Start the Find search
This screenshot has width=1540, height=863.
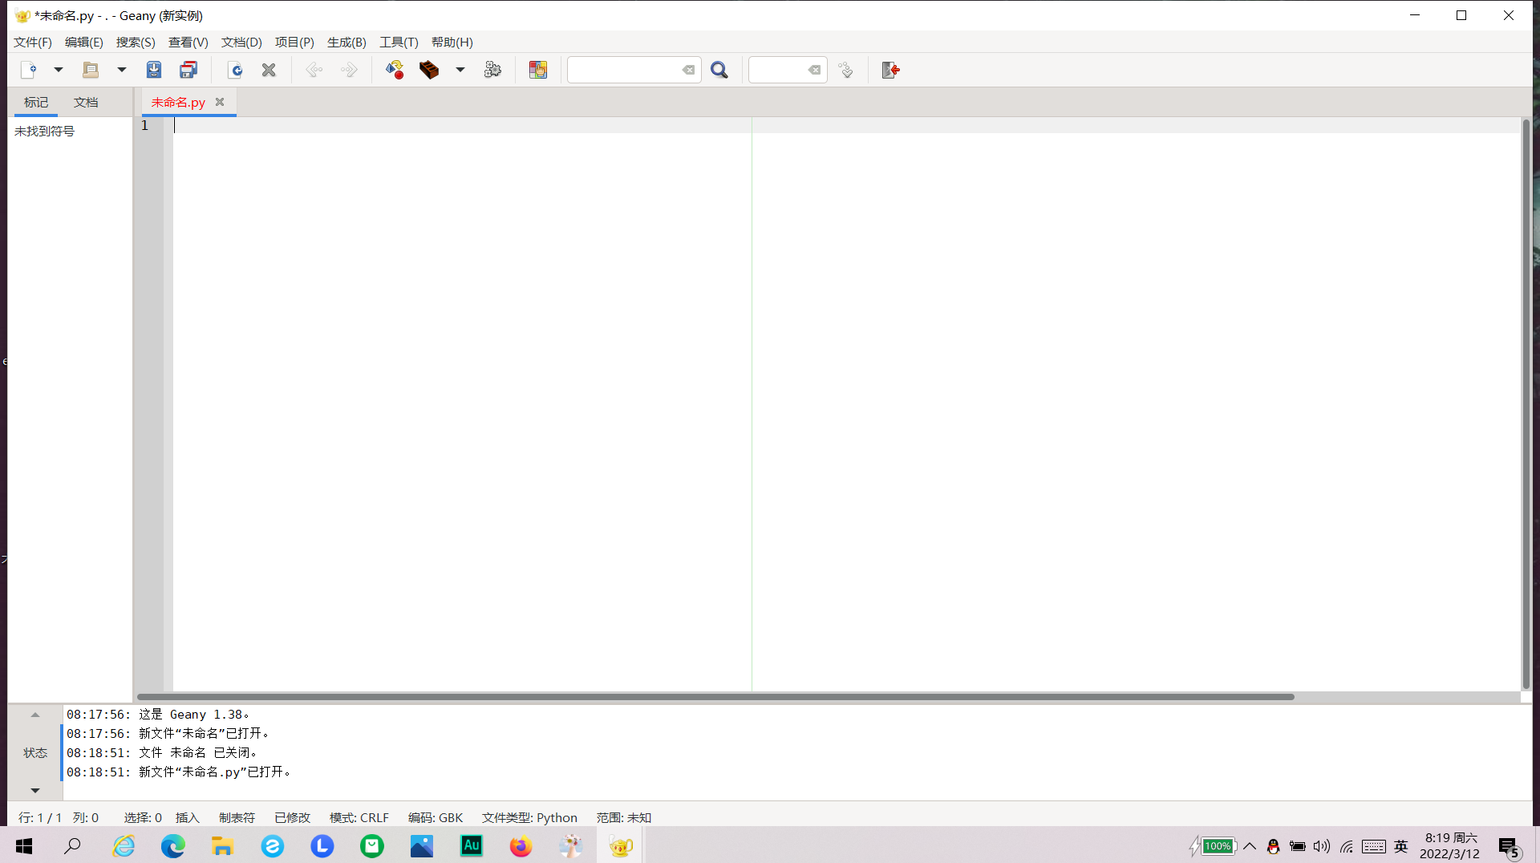click(x=719, y=70)
